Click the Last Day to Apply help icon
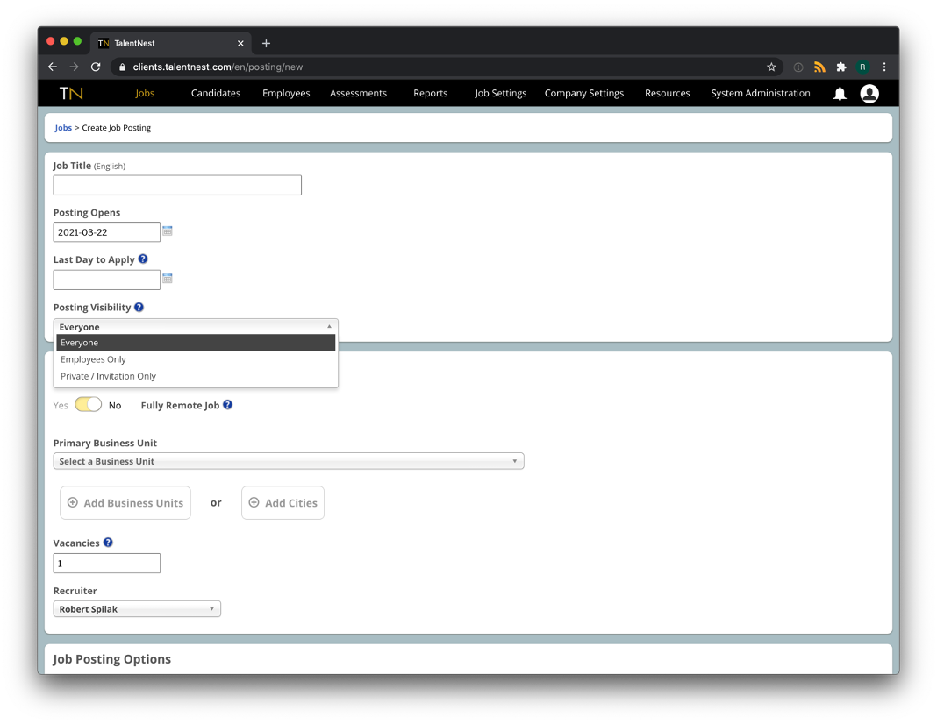937x724 pixels. [x=143, y=259]
